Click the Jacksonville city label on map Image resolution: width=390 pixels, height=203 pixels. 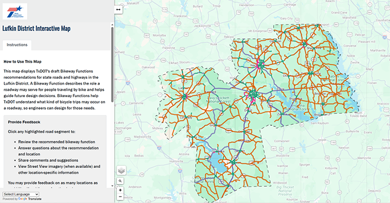(x=202, y=26)
